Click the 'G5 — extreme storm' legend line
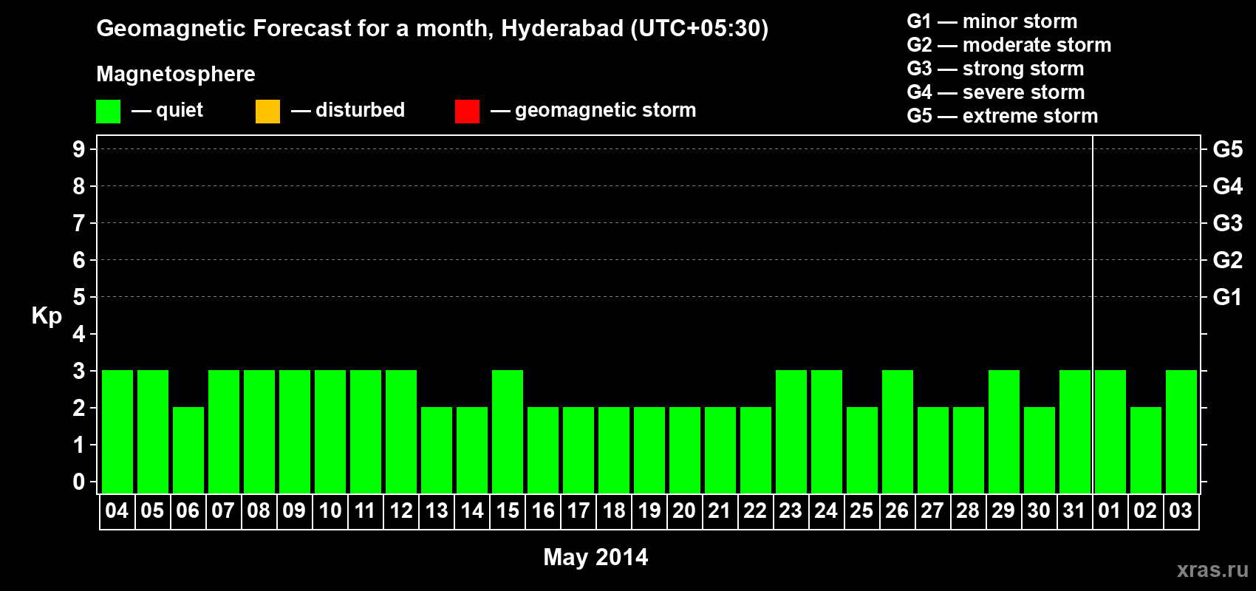 [1003, 116]
